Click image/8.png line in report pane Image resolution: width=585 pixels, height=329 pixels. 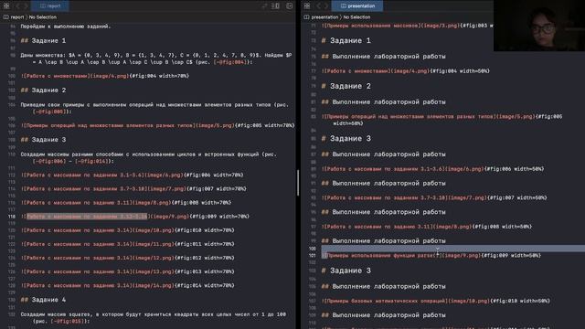(126, 203)
